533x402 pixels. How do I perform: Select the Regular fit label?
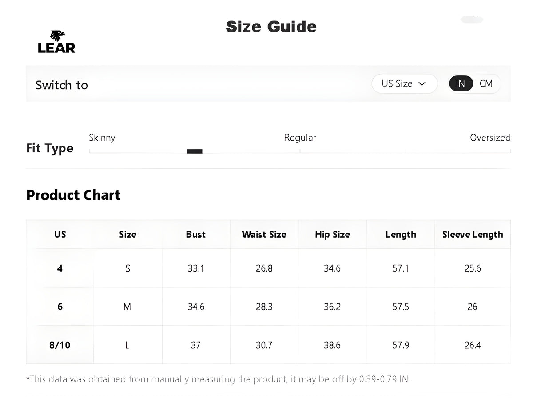coord(300,138)
